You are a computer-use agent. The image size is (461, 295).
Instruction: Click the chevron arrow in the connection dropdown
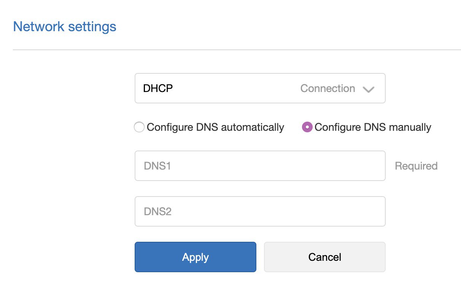[369, 89]
